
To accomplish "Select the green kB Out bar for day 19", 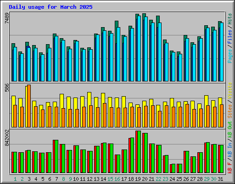I will click(139, 152).
